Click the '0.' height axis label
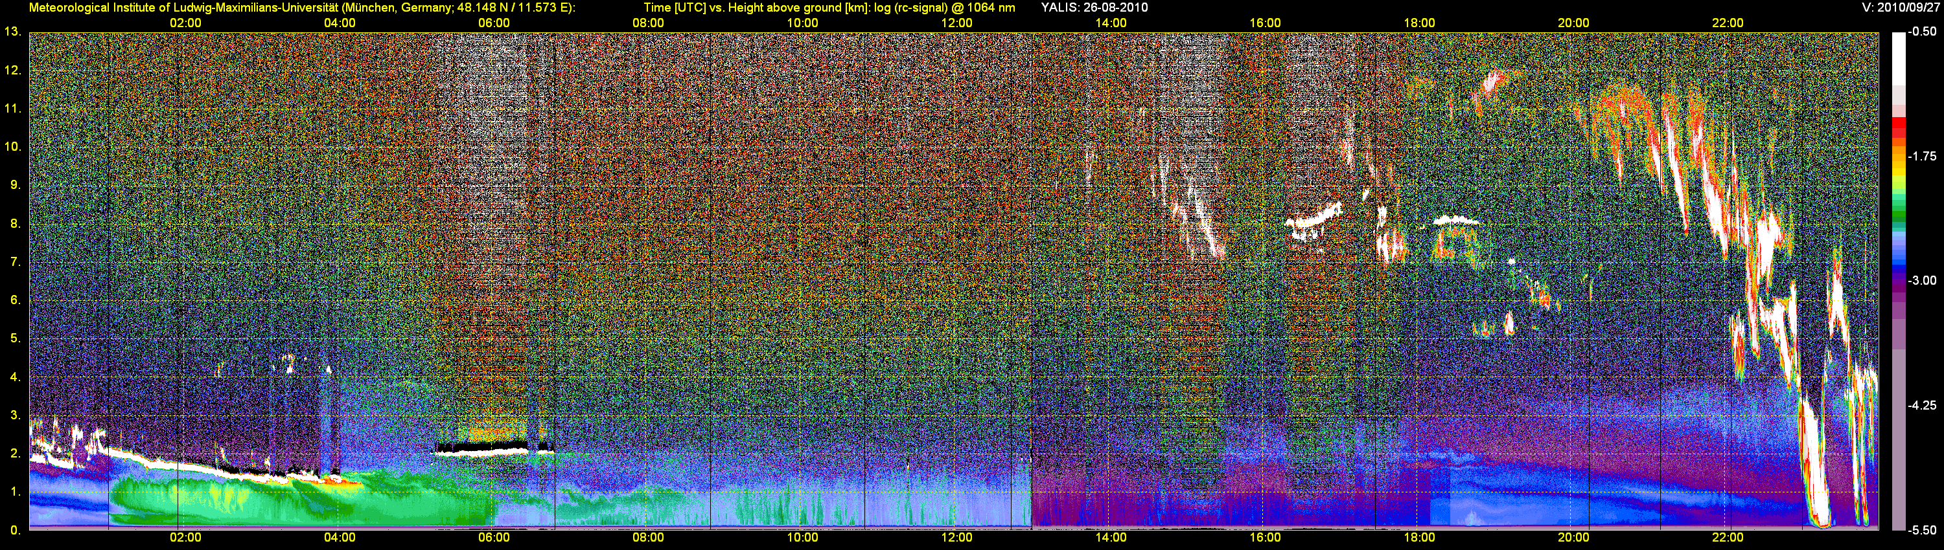Viewport: 1944px width, 550px height. click(15, 531)
